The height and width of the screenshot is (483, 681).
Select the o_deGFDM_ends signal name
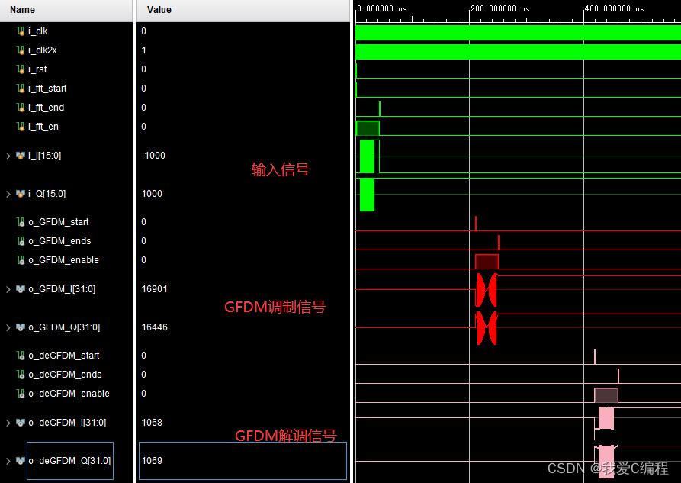(65, 375)
